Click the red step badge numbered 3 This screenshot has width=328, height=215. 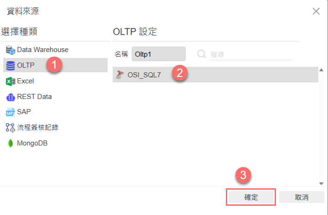244,175
